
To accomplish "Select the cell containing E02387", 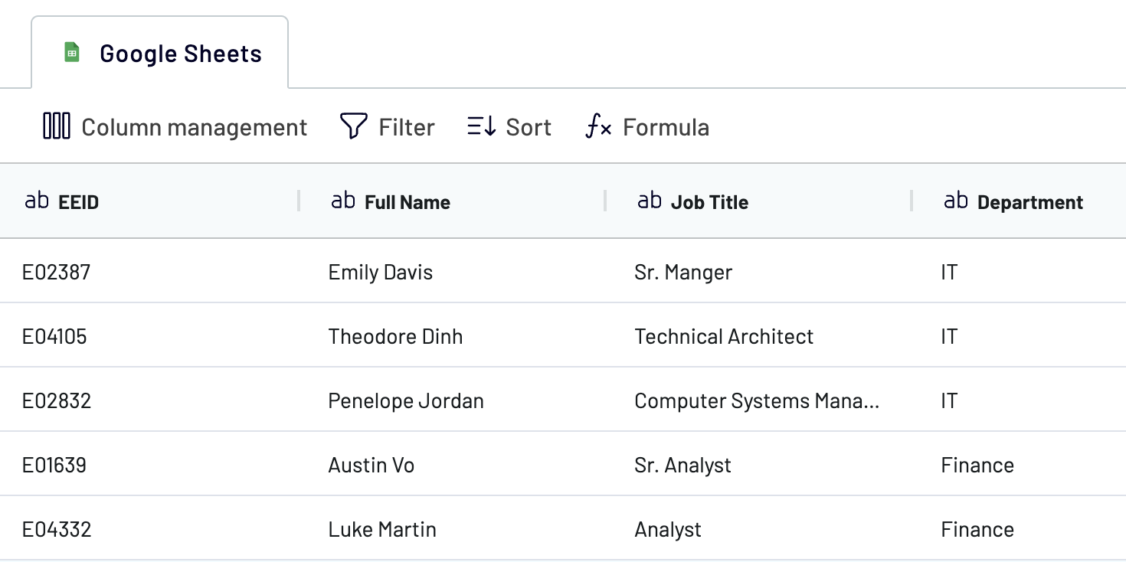I will pyautogui.click(x=56, y=272).
